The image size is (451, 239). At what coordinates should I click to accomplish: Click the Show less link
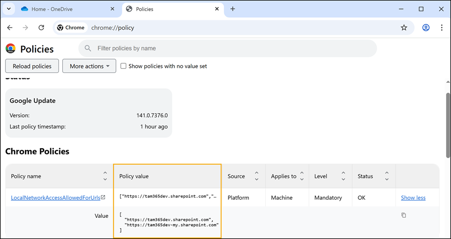pos(413,198)
